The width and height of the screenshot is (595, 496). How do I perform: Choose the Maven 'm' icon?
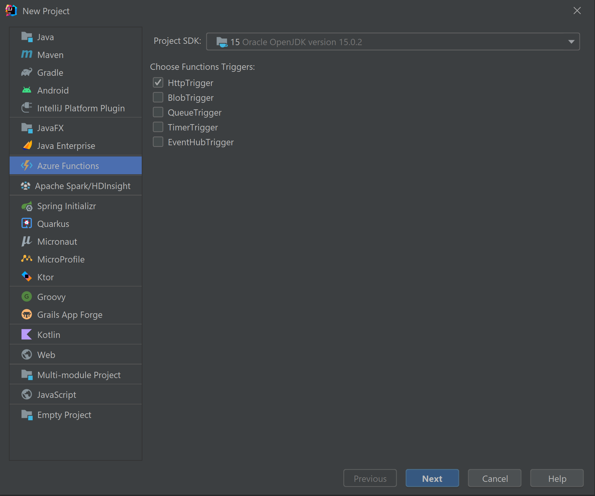(27, 54)
